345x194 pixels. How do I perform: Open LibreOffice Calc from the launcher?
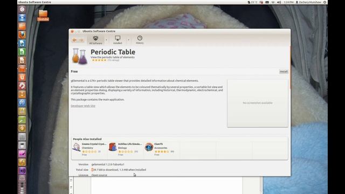[22, 52]
